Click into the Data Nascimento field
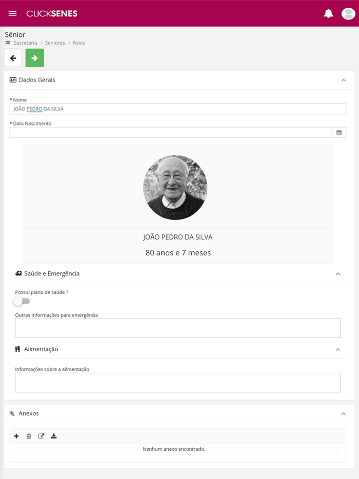359x479 pixels. click(171, 133)
